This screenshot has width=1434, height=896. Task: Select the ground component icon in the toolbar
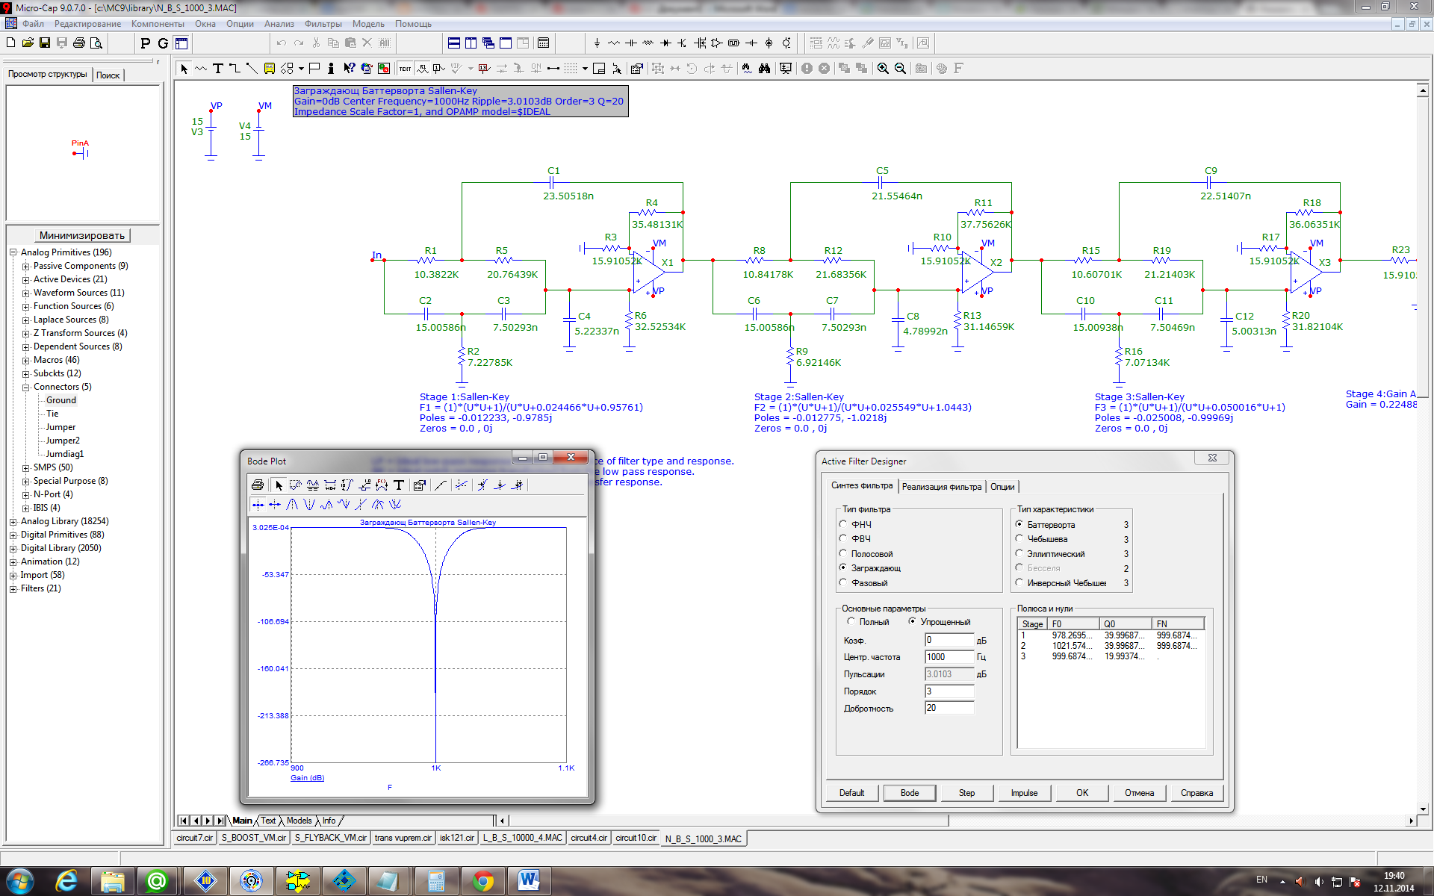[596, 43]
